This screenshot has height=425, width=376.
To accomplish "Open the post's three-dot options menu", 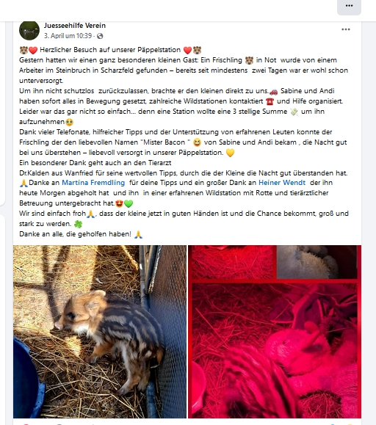I will 346,29.
